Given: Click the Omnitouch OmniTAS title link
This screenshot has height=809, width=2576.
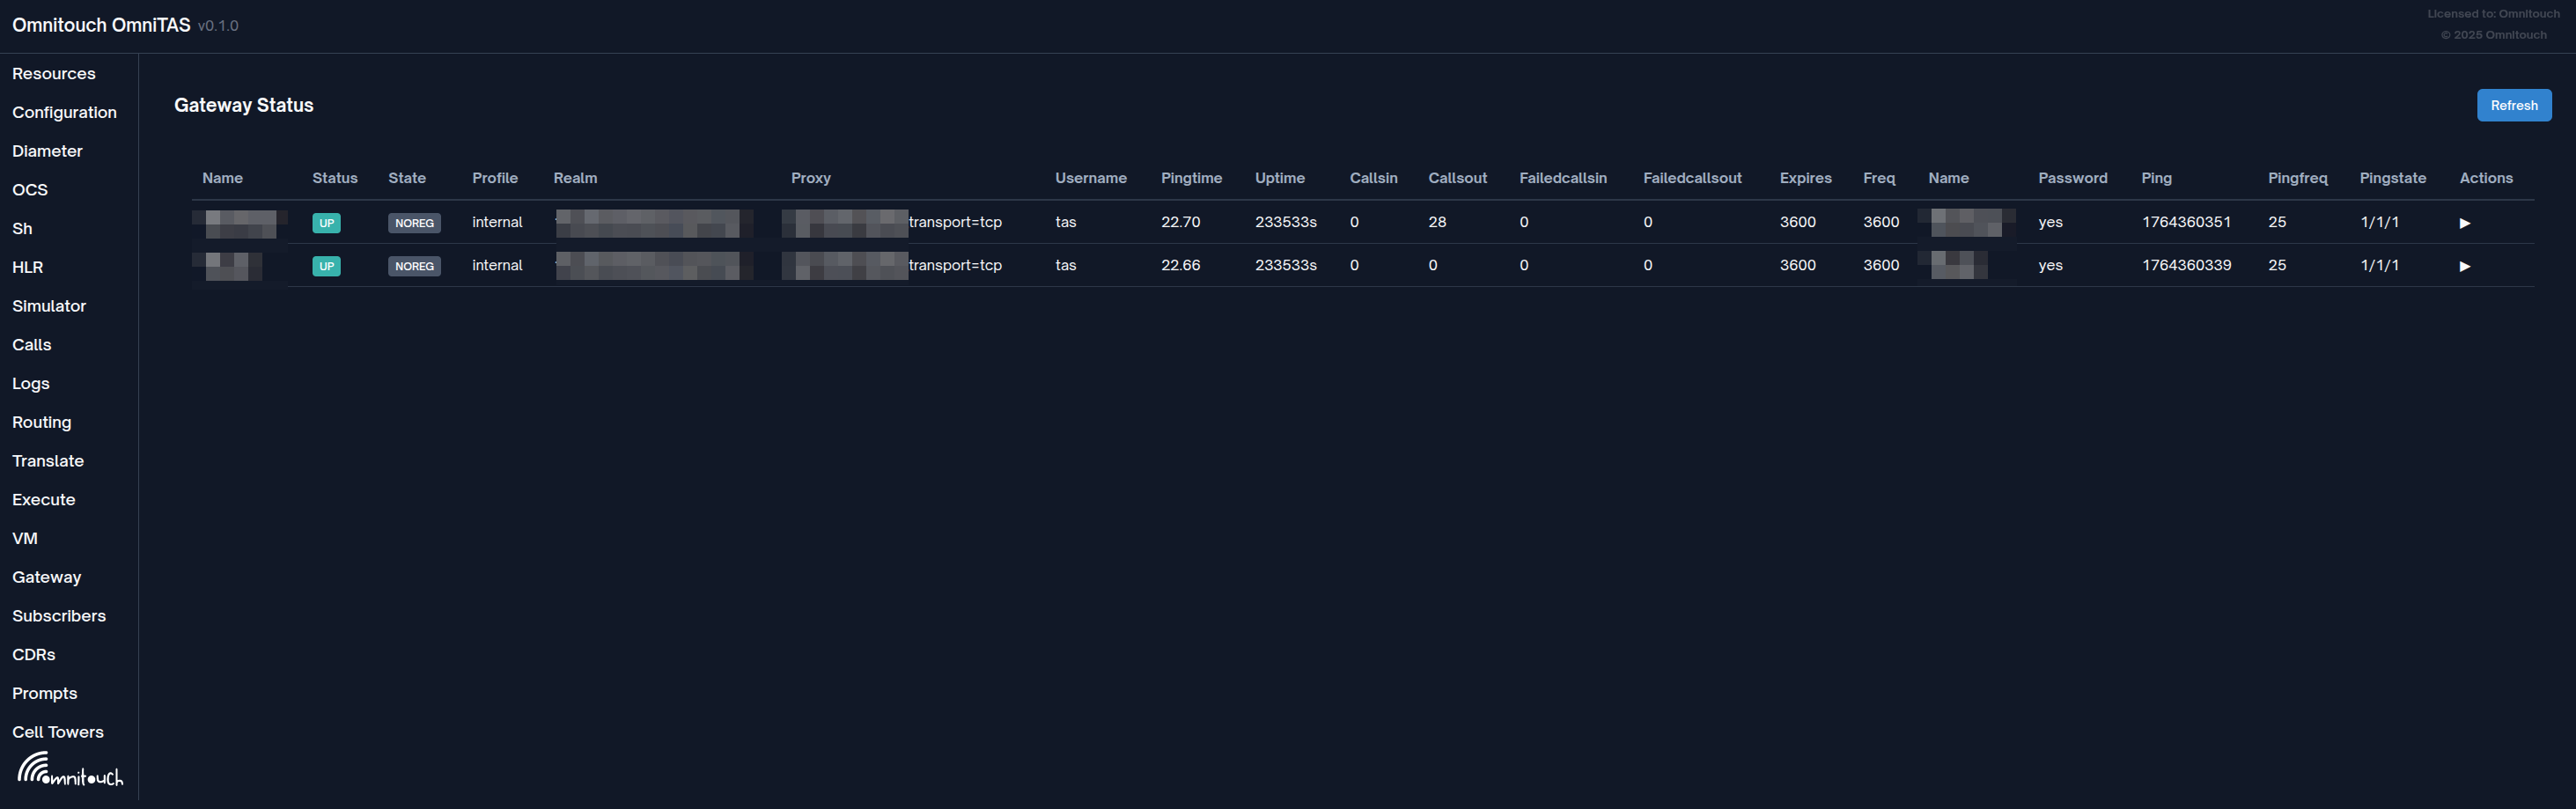Looking at the screenshot, I should (x=101, y=25).
